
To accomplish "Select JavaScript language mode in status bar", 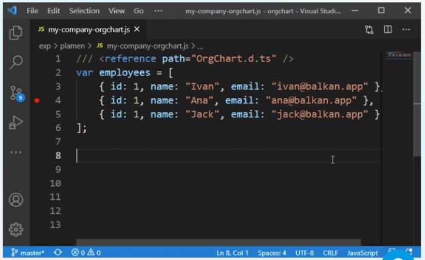I will 362,253.
